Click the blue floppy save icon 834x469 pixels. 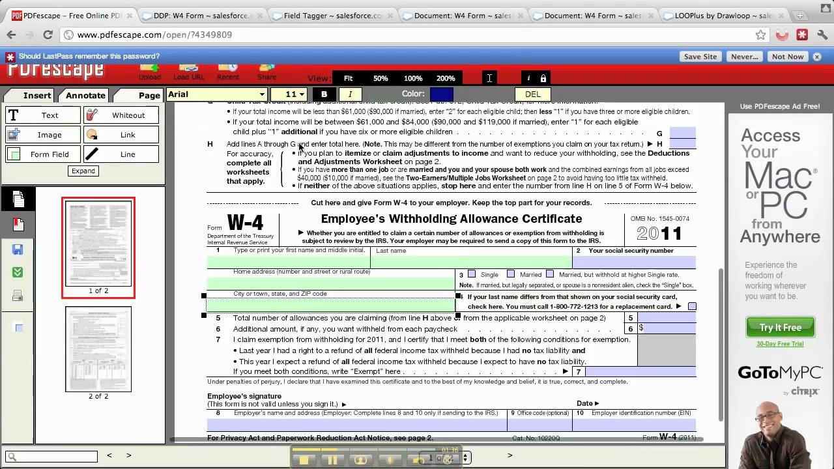point(18,249)
